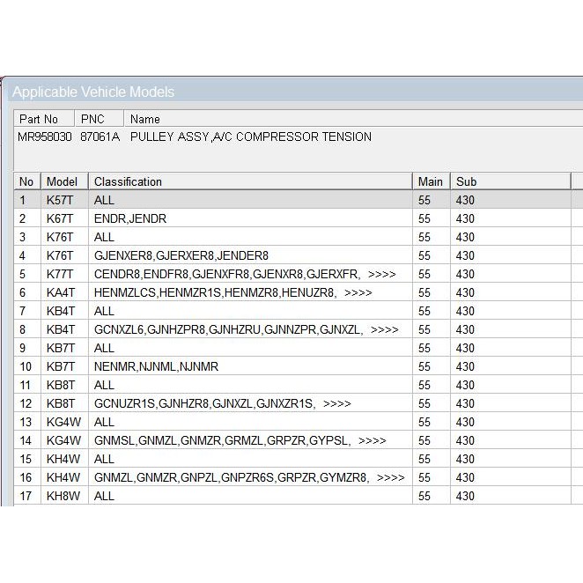Click the Main column header
The height and width of the screenshot is (583, 583).
[x=431, y=181]
